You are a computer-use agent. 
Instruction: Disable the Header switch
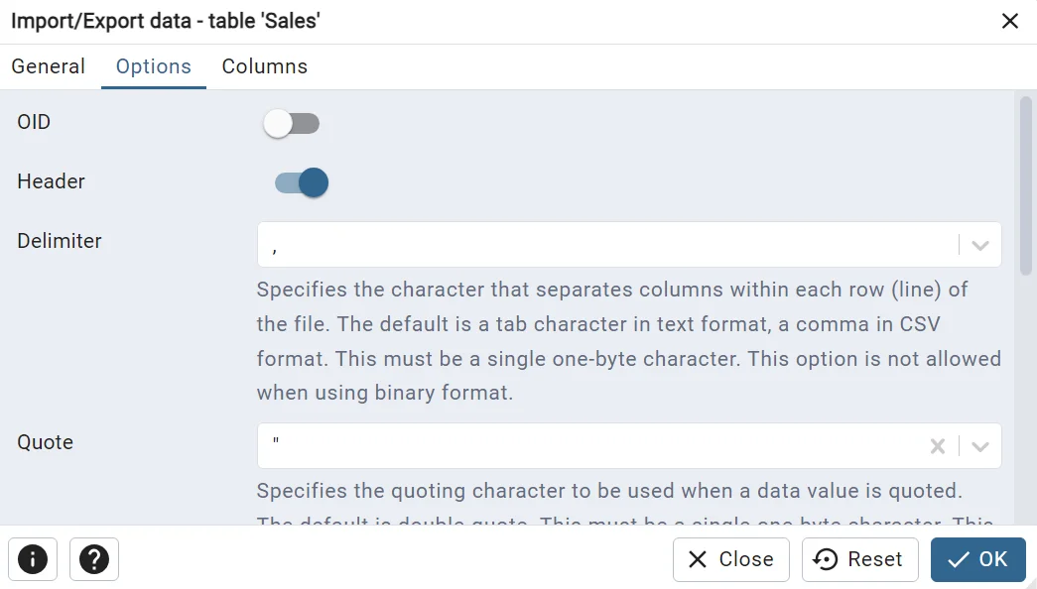point(301,182)
